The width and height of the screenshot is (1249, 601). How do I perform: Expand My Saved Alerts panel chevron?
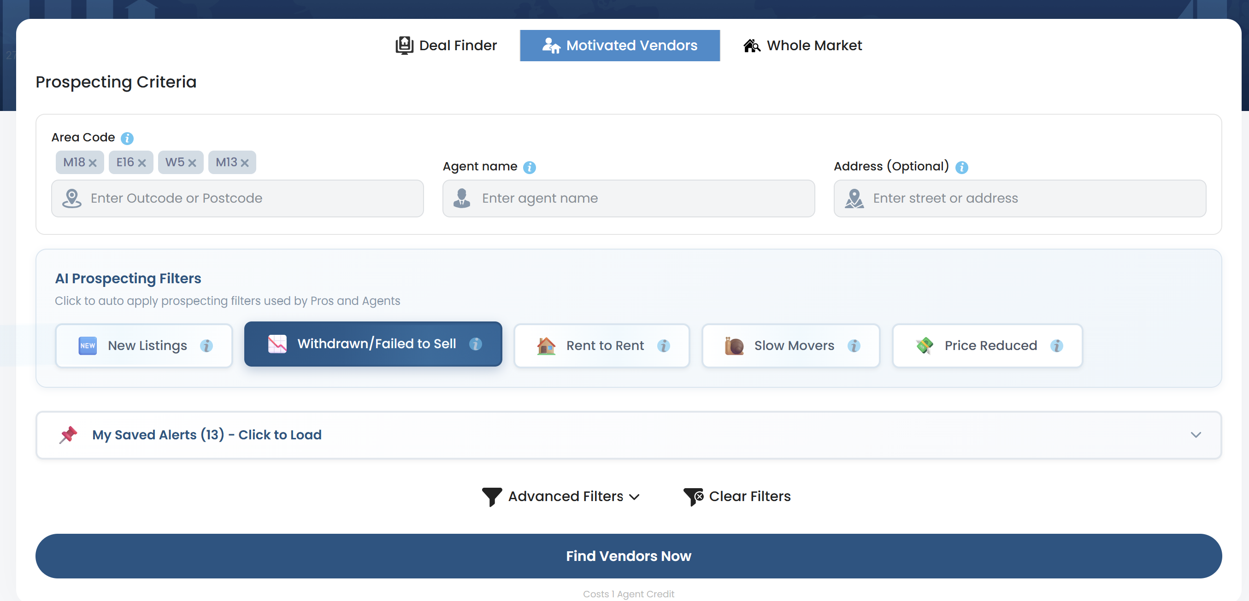click(x=1196, y=435)
